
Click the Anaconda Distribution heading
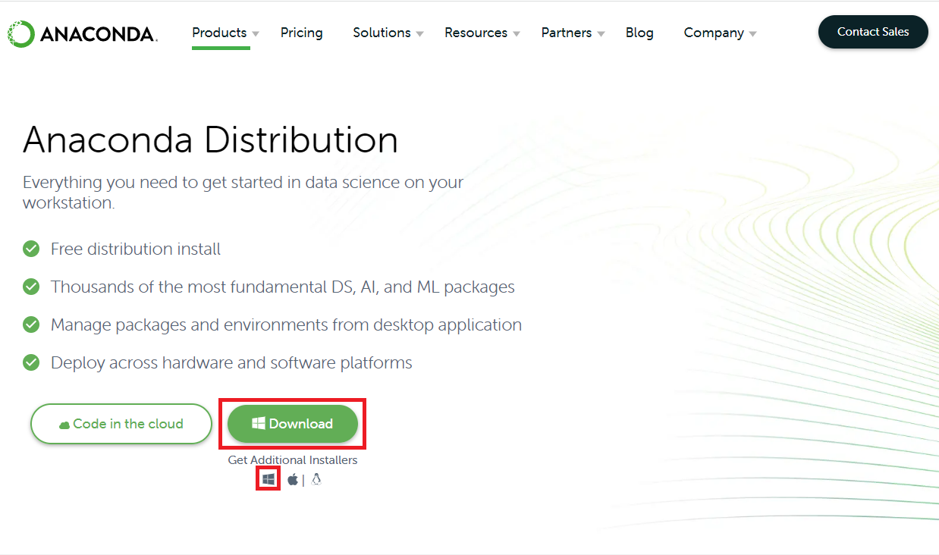(211, 140)
